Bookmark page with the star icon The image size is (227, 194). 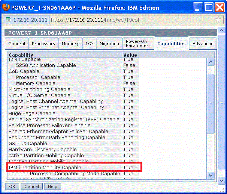pos(219,20)
